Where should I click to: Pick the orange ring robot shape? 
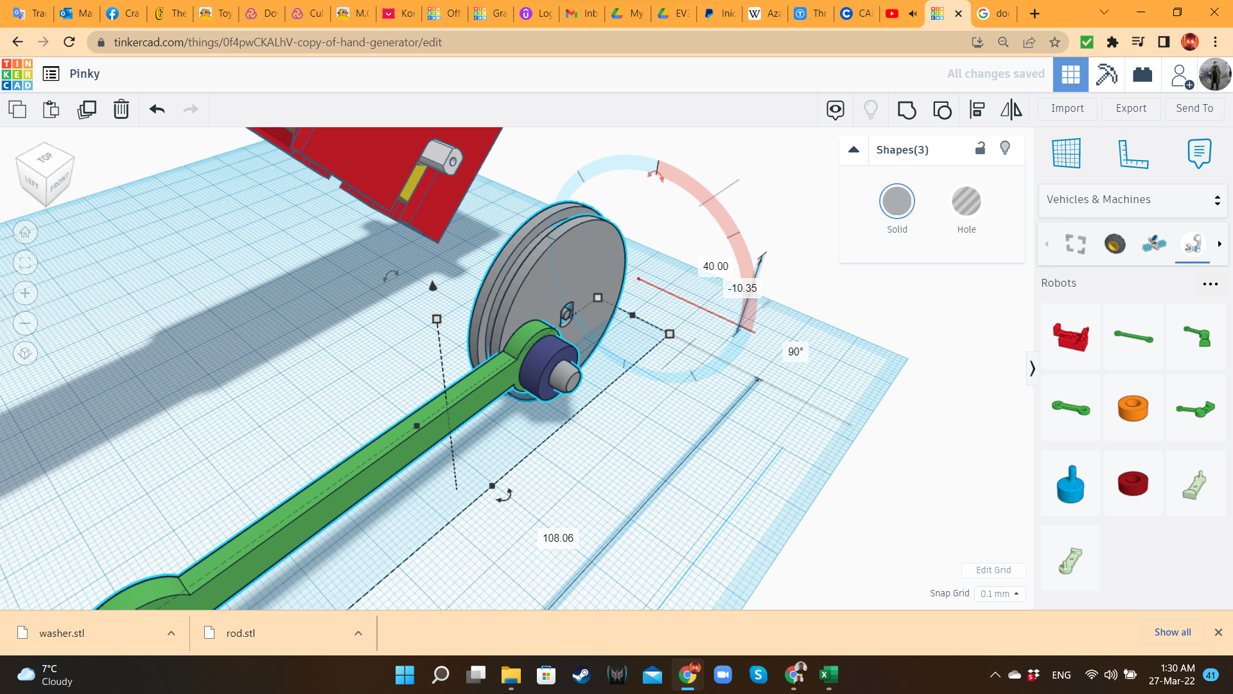[1133, 408]
